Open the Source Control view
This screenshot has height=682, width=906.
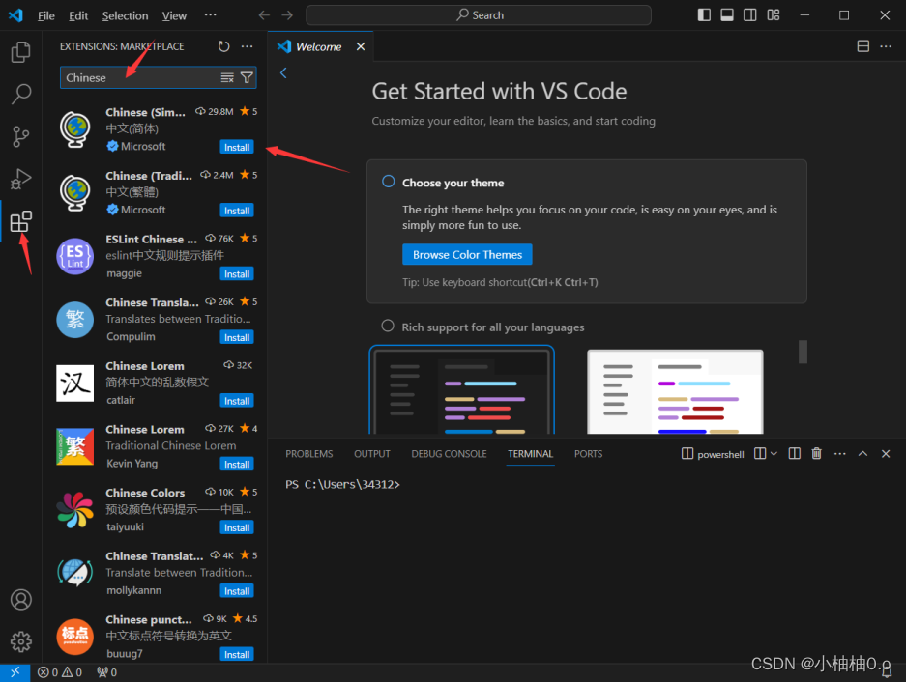(x=21, y=136)
